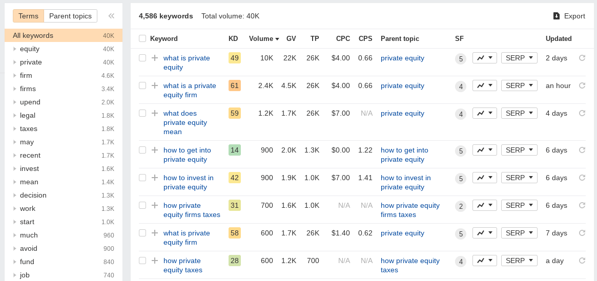Open trend chart dropdown for 'what is private equity firm'

(x=485, y=233)
